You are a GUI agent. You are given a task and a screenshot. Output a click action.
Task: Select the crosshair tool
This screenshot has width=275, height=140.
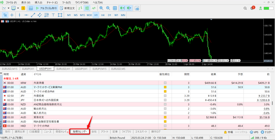[12, 15]
